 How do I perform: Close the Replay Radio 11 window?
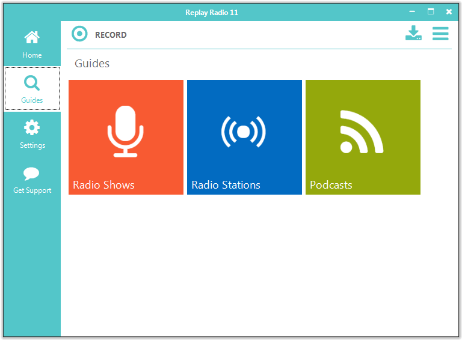[449, 12]
